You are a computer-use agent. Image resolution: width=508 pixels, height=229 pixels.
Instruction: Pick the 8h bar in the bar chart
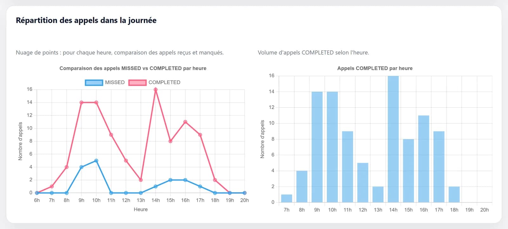click(x=302, y=186)
